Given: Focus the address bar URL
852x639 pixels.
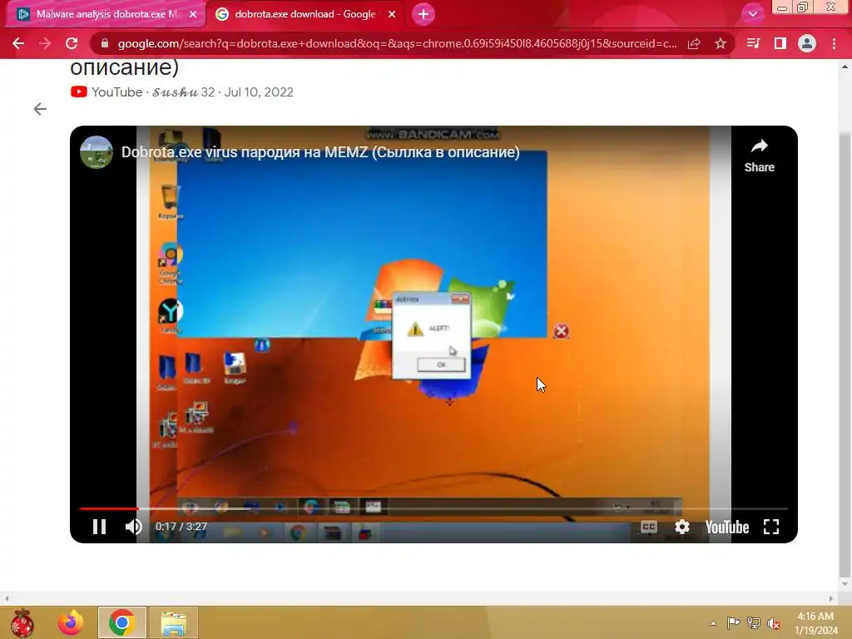Looking at the screenshot, I should 397,43.
